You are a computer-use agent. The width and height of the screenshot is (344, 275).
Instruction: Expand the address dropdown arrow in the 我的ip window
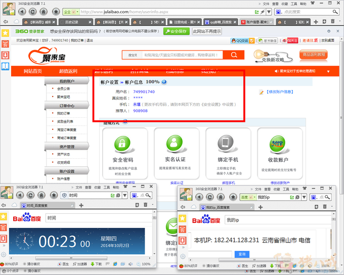(x=304, y=197)
